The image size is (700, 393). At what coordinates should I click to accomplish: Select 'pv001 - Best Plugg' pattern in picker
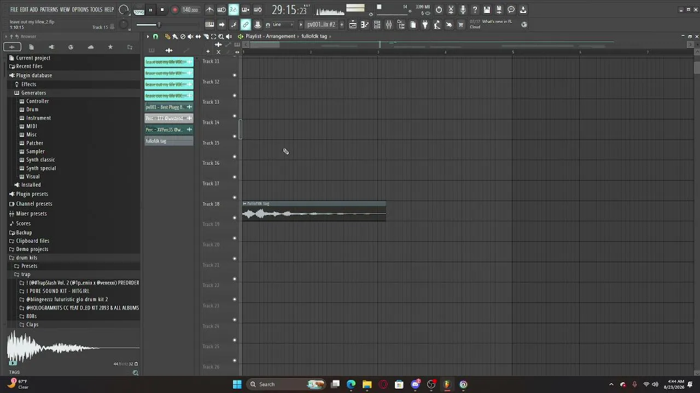click(169, 107)
